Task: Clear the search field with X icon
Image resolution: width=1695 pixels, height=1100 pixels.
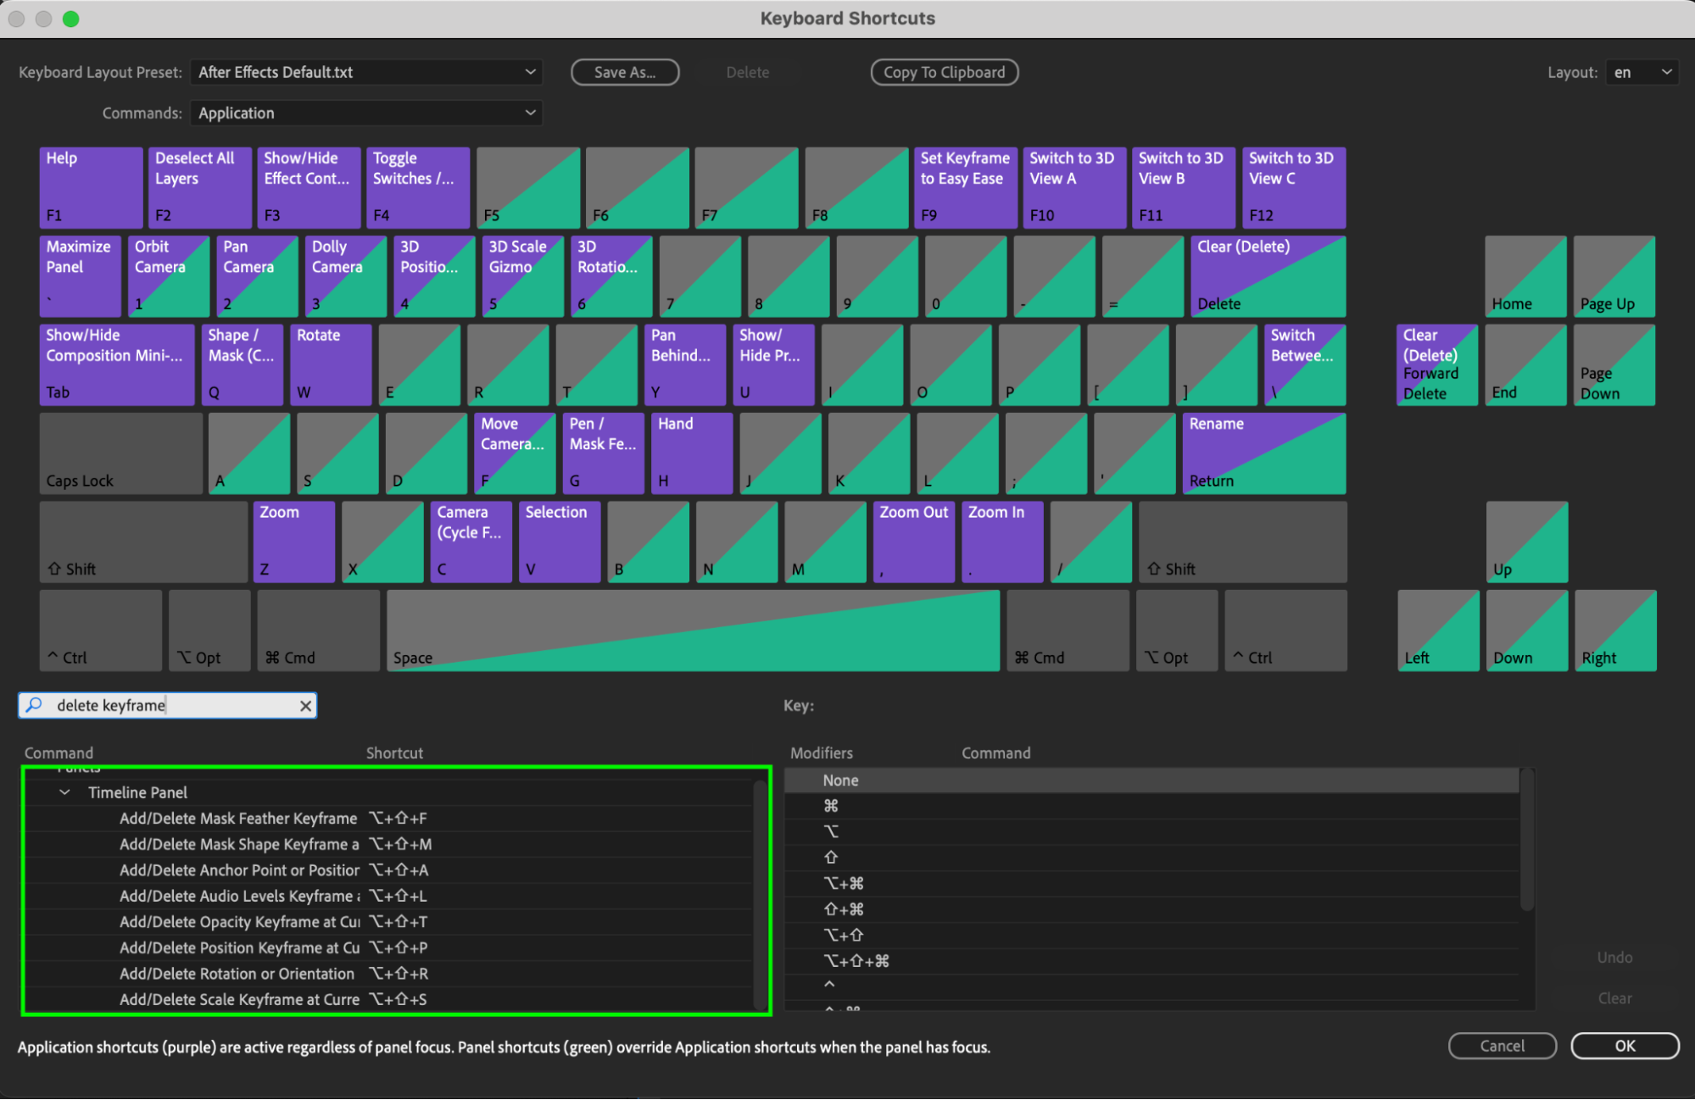Action: [305, 706]
